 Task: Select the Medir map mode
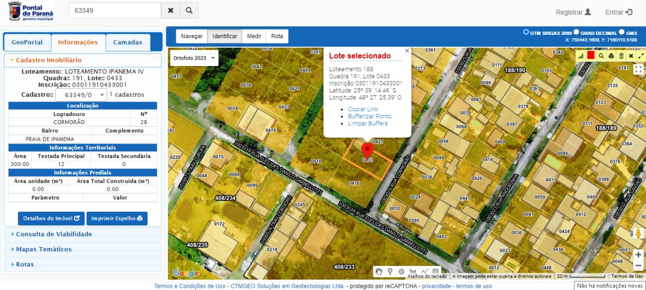[254, 37]
